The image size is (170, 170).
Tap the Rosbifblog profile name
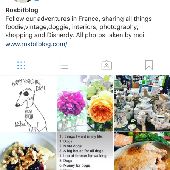[22, 10]
